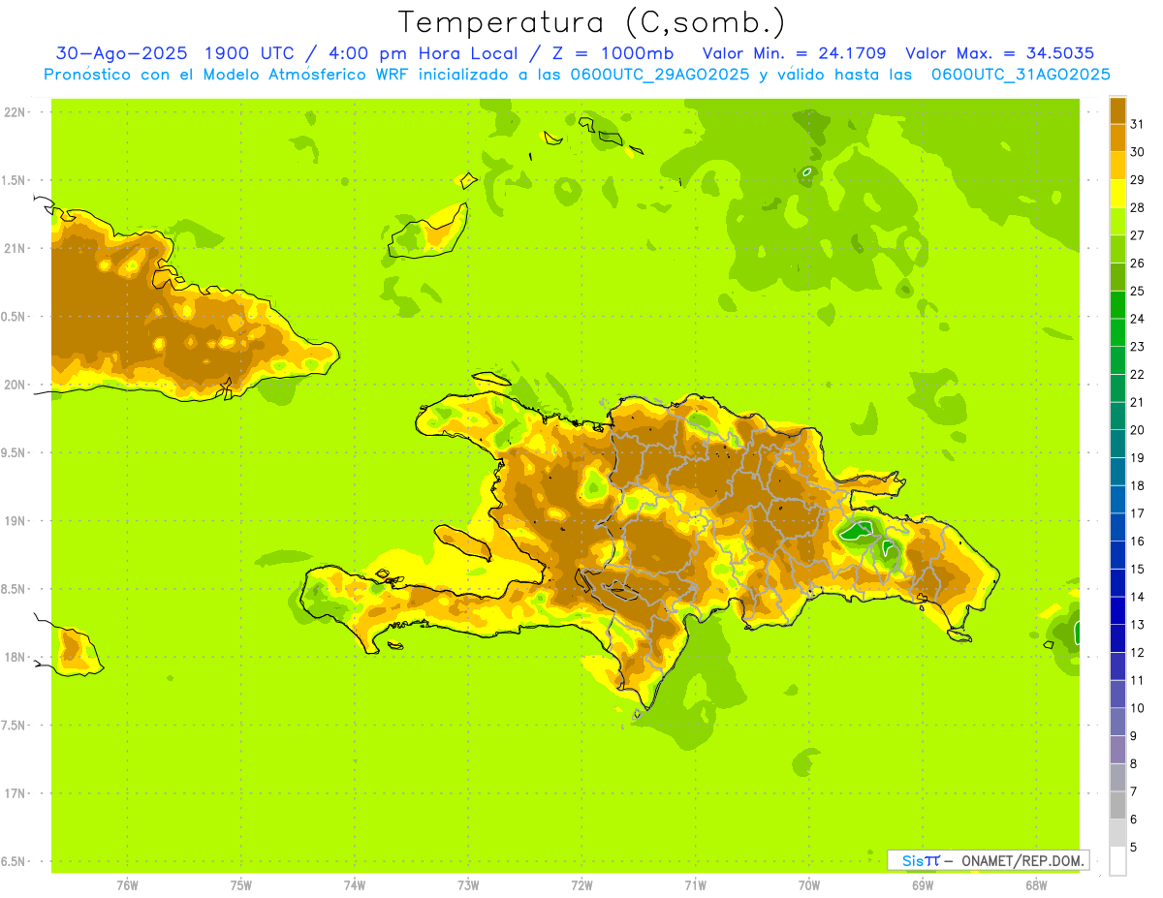The width and height of the screenshot is (1163, 898).
Task: Click the 'Valor Max. = 34.5035' readout
Action: pyautogui.click(x=999, y=53)
